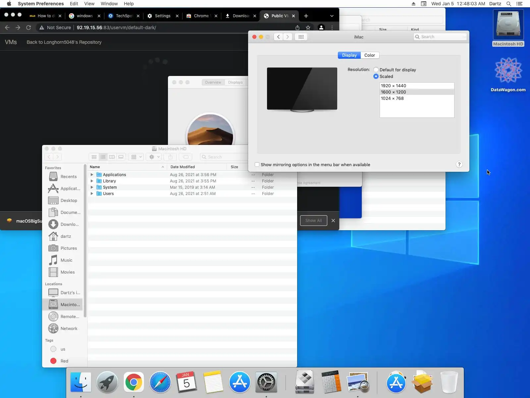Image resolution: width=530 pixels, height=398 pixels.
Task: Open Spotlight search in menu bar
Action: [x=509, y=4]
